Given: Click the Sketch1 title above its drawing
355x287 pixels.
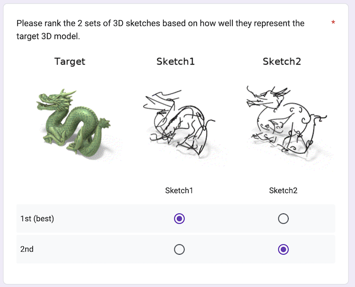Looking at the screenshot, I should click(x=175, y=62).
